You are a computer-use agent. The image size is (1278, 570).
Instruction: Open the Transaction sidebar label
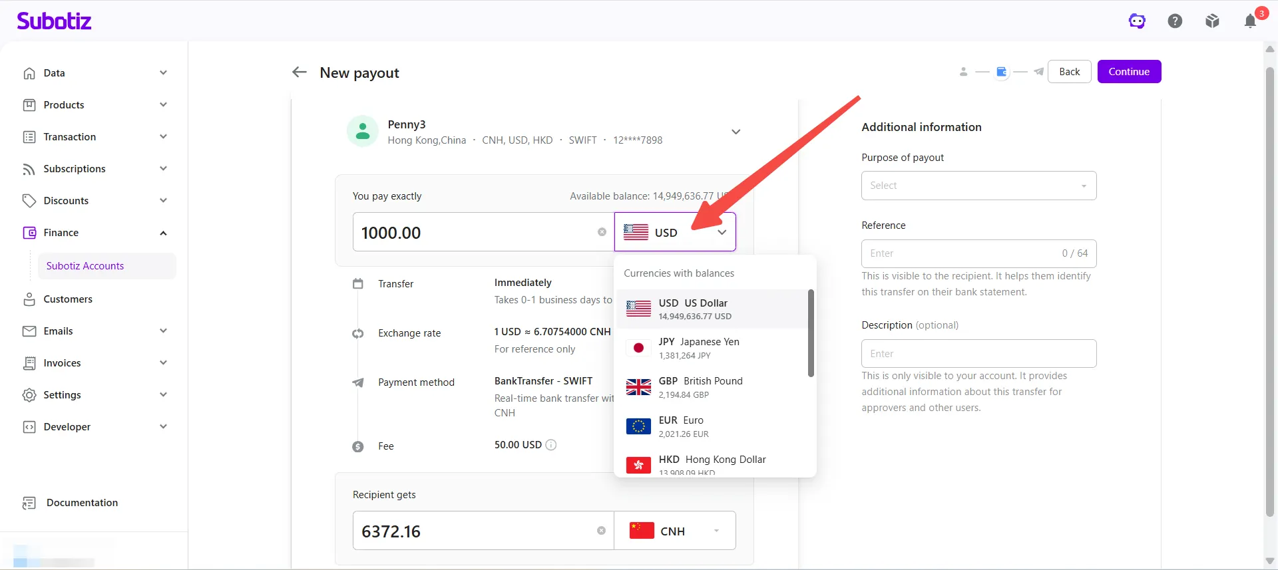tap(70, 137)
